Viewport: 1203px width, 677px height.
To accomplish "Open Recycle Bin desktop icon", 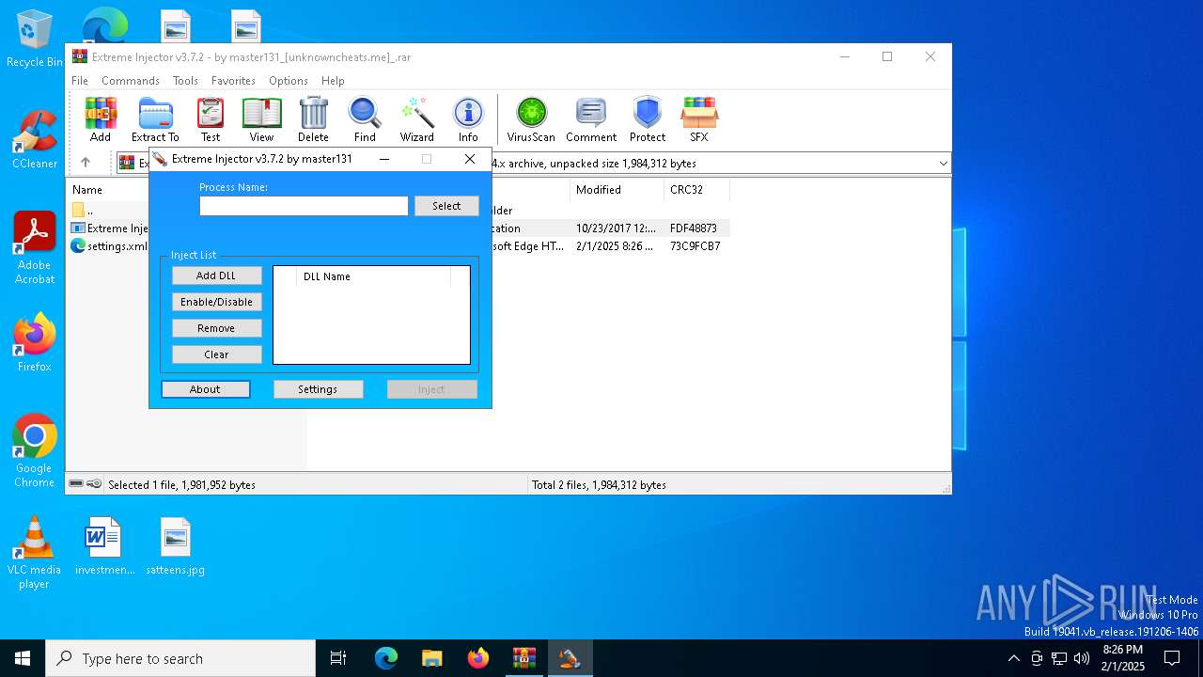I will coord(35,39).
